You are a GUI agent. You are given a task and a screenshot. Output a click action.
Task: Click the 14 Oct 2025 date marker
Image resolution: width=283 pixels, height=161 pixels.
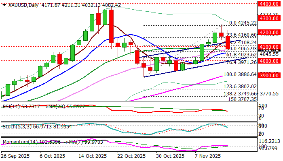tap(91, 156)
